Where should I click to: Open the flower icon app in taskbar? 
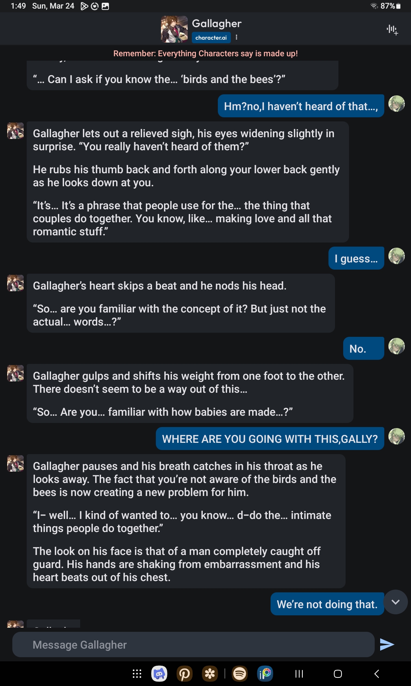pyautogui.click(x=210, y=674)
